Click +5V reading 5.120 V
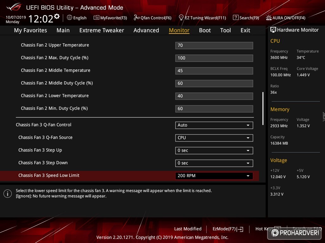 303,177
